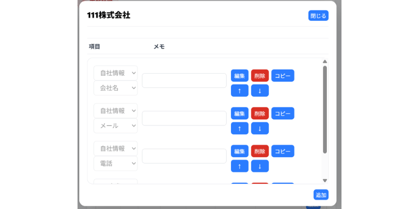Move the 電話 row down
Viewport: 419px width, 209px height.
click(260, 166)
